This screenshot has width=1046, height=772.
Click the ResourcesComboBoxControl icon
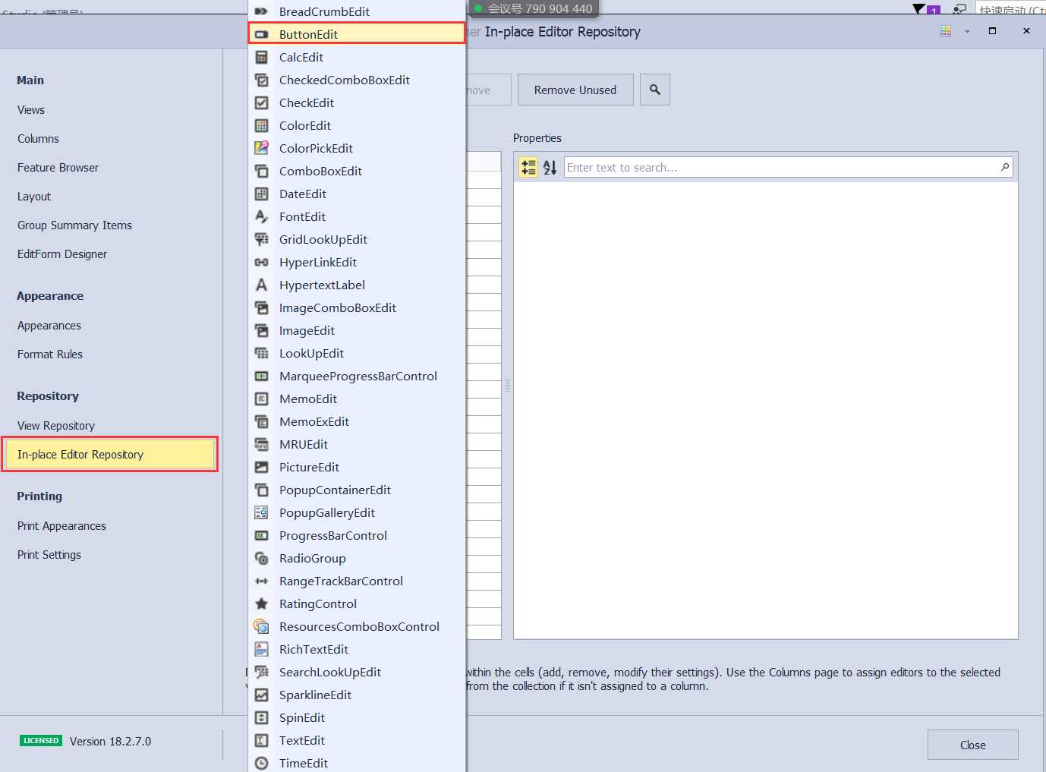coord(261,626)
